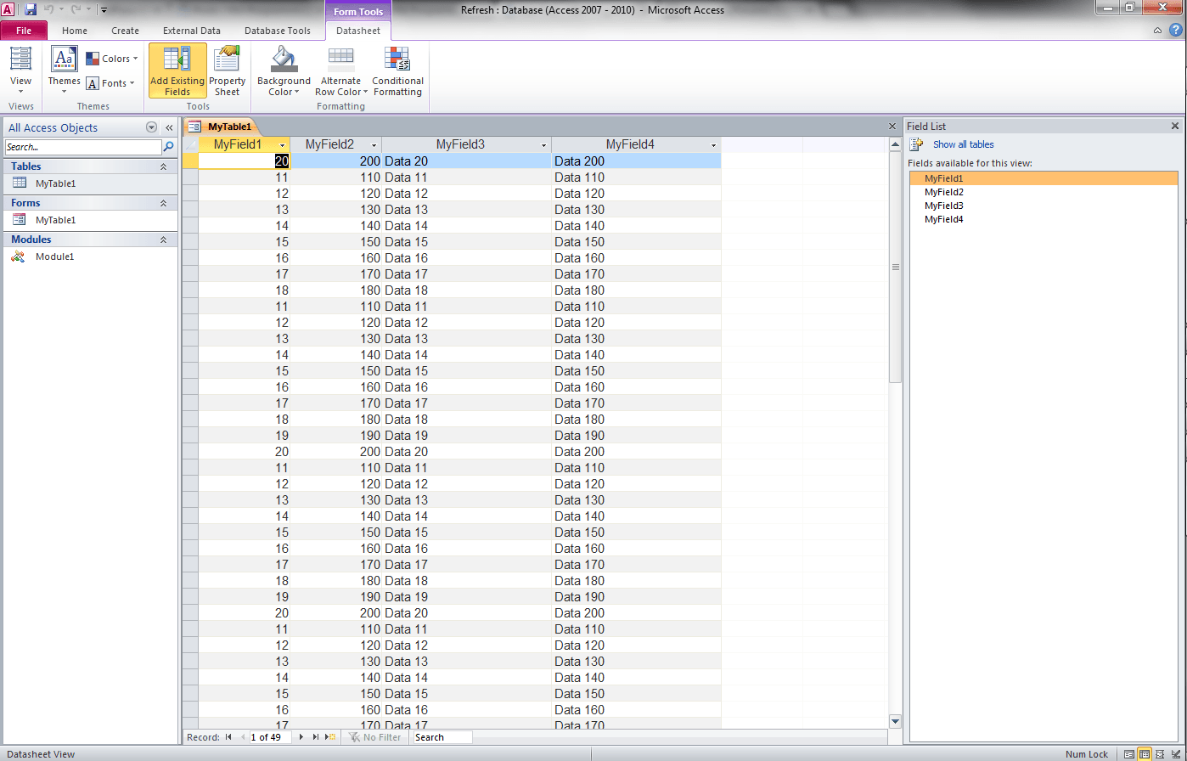This screenshot has height=761, width=1187.
Task: Click the select-all box at the datasheet corner
Action: coord(190,144)
